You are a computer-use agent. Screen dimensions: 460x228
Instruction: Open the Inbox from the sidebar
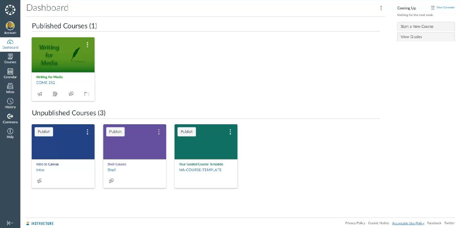(x=10, y=88)
